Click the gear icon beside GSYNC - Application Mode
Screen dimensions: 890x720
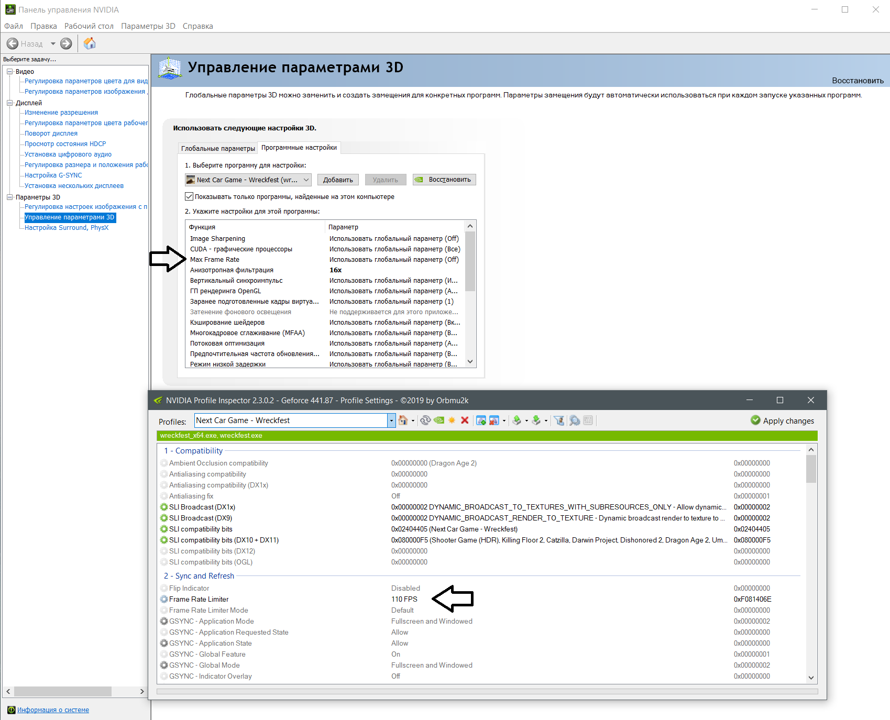(x=164, y=622)
